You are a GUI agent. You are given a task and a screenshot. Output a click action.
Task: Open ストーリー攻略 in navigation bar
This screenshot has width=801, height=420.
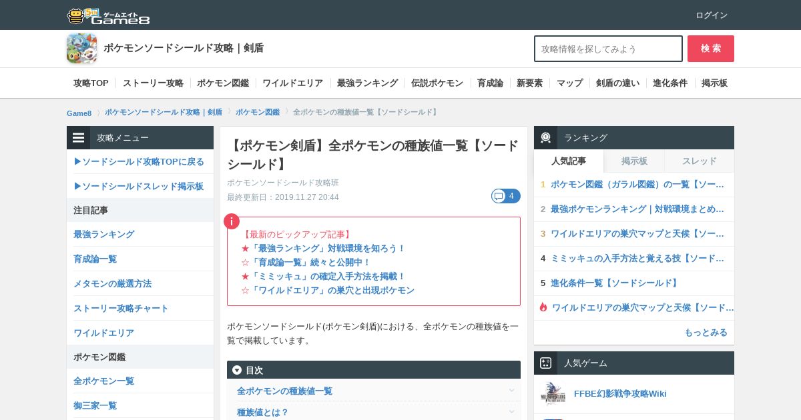pos(153,83)
